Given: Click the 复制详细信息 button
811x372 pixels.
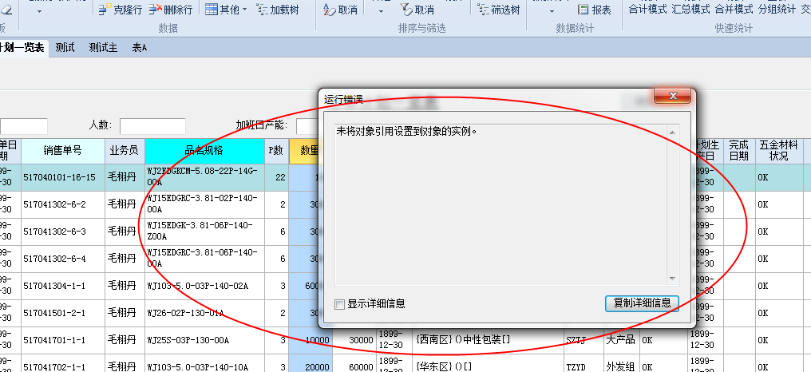Looking at the screenshot, I should 642,303.
